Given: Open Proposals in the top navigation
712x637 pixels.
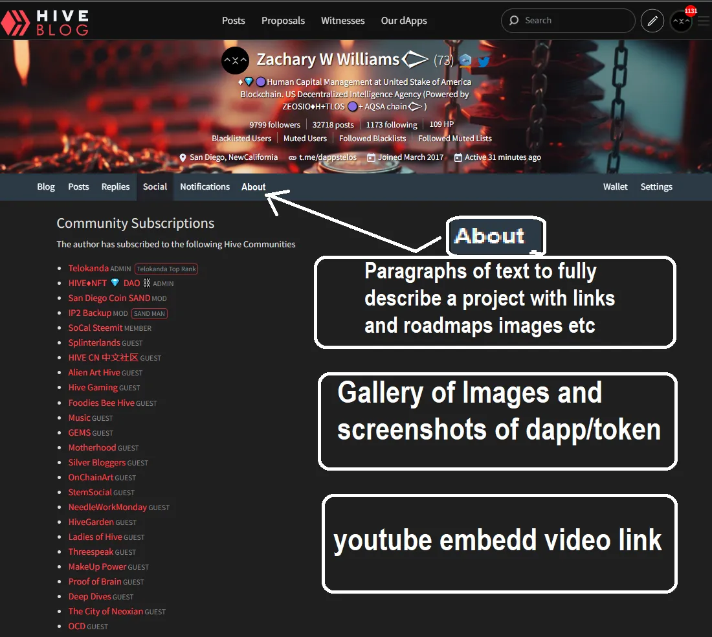Looking at the screenshot, I should click(x=283, y=21).
